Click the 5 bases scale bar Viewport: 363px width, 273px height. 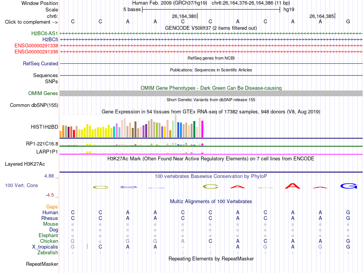click(x=211, y=10)
